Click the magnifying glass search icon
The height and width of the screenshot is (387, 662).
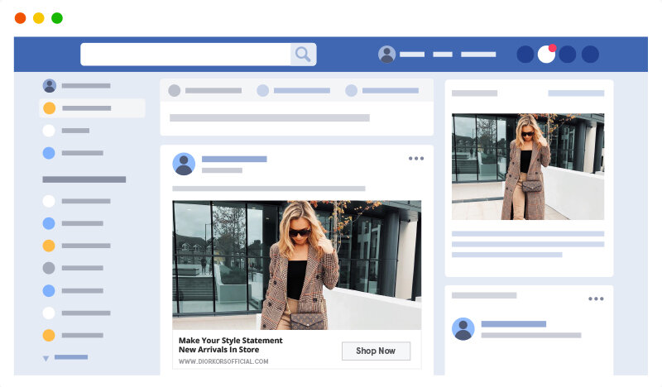click(303, 55)
